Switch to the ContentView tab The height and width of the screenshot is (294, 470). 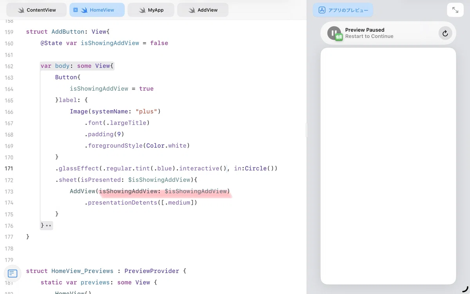coord(36,10)
